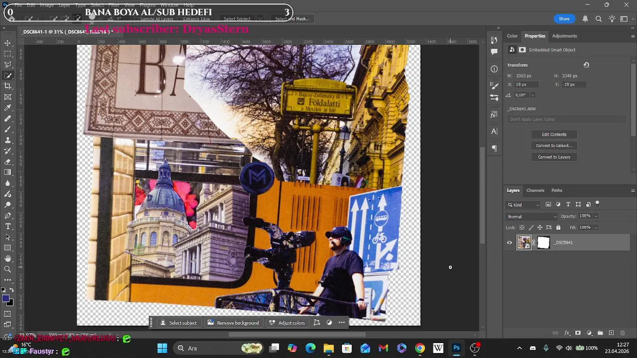Toggle lock all for layer

[x=558, y=228]
